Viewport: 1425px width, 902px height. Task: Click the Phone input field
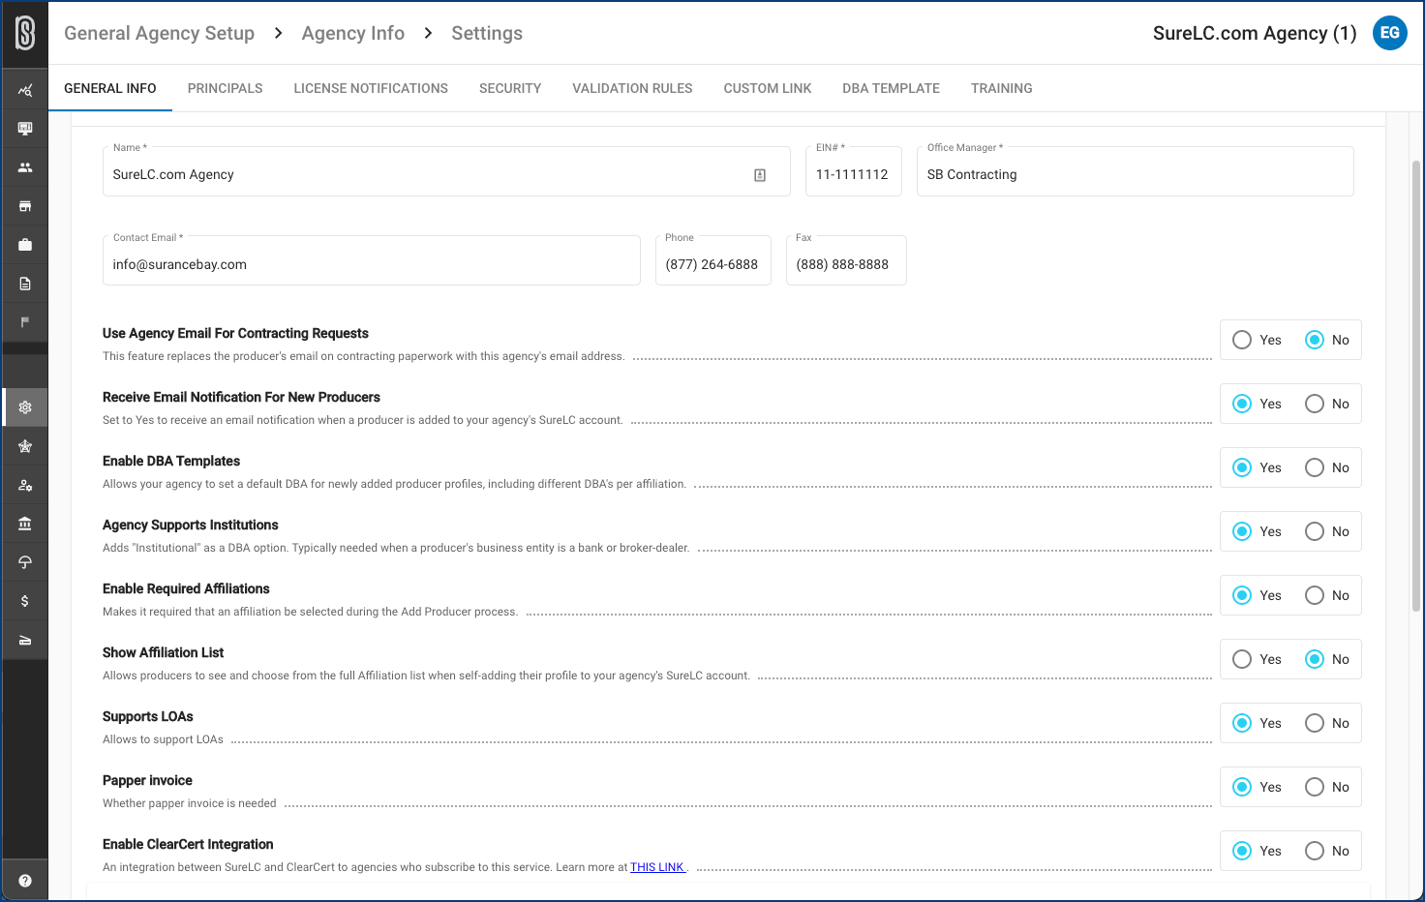[713, 260]
